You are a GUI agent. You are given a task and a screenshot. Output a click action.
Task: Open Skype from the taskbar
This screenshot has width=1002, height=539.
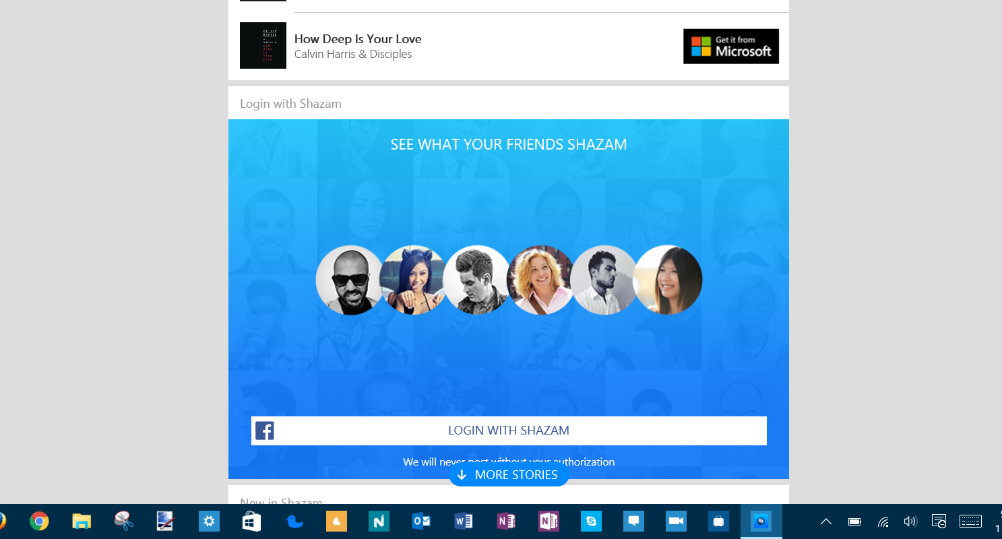591,521
